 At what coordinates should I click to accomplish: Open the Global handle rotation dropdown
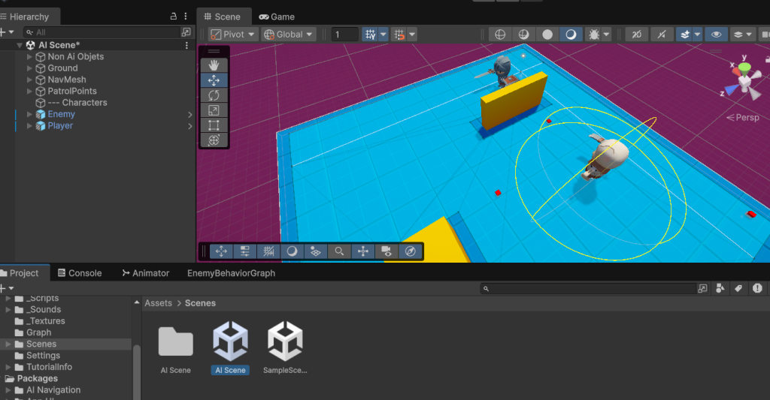pos(289,35)
